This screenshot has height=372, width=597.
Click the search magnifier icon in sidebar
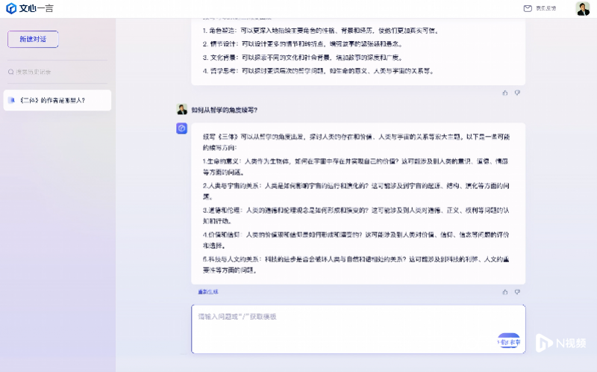point(11,72)
